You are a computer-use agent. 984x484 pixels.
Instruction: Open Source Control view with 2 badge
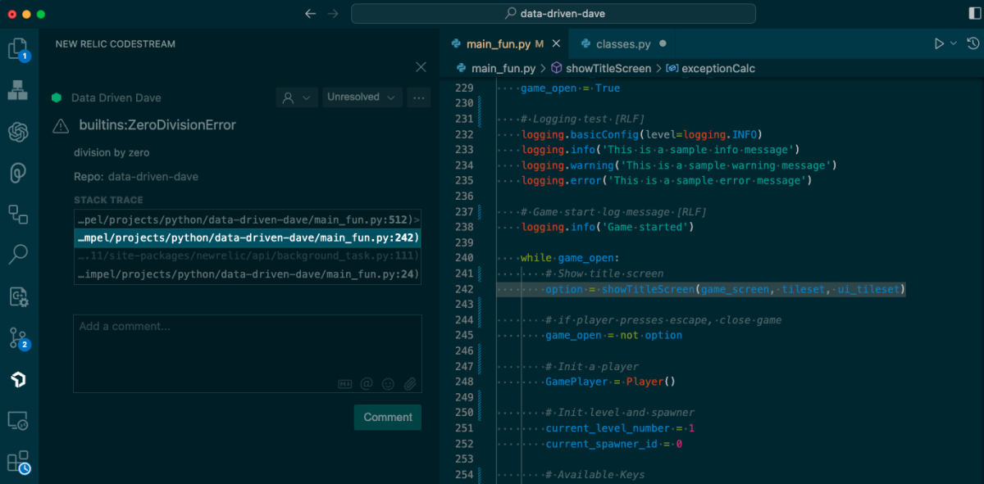pos(18,337)
